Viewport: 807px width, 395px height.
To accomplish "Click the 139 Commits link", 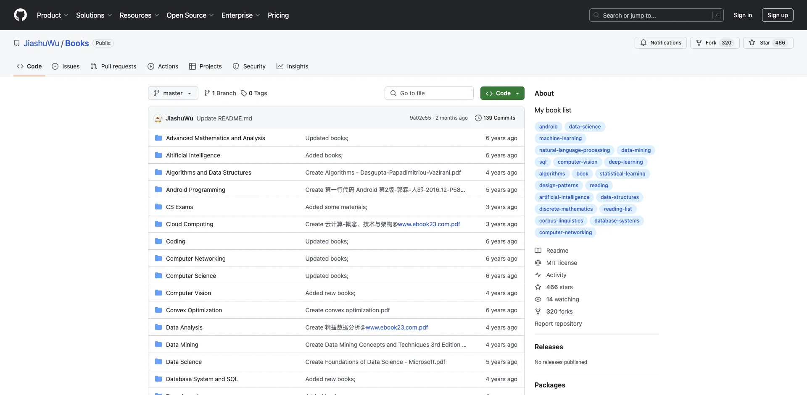I will coord(495,118).
